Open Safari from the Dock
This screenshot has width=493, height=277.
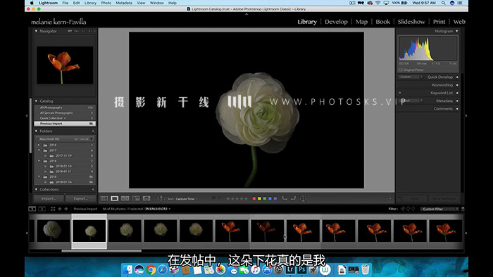pos(163,269)
